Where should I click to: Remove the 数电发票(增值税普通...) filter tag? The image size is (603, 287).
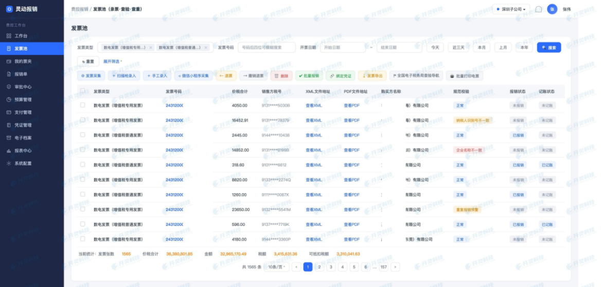[206, 48]
